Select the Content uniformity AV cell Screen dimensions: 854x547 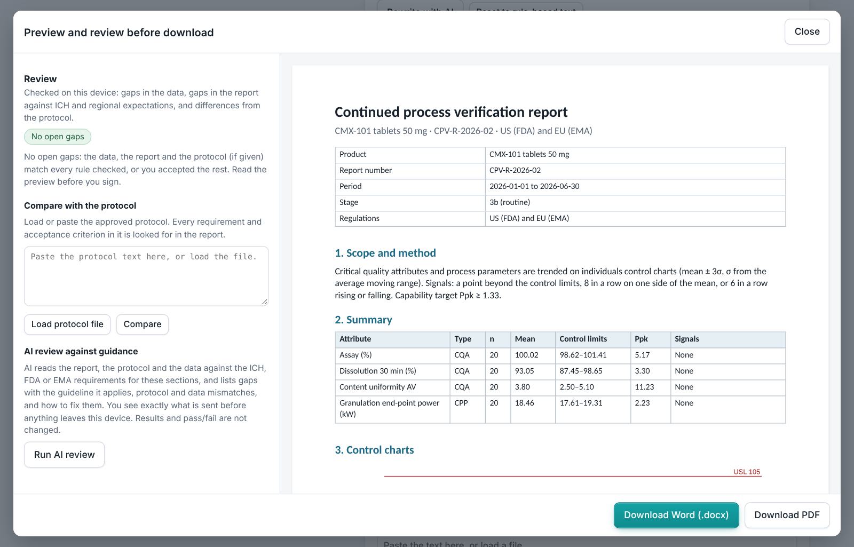click(x=392, y=387)
